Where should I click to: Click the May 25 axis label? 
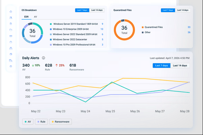(110, 111)
